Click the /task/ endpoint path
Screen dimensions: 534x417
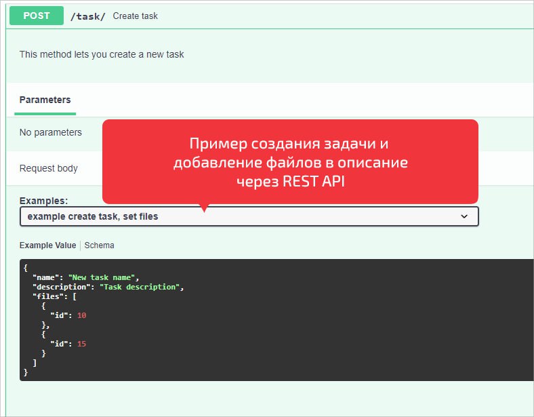pos(88,16)
